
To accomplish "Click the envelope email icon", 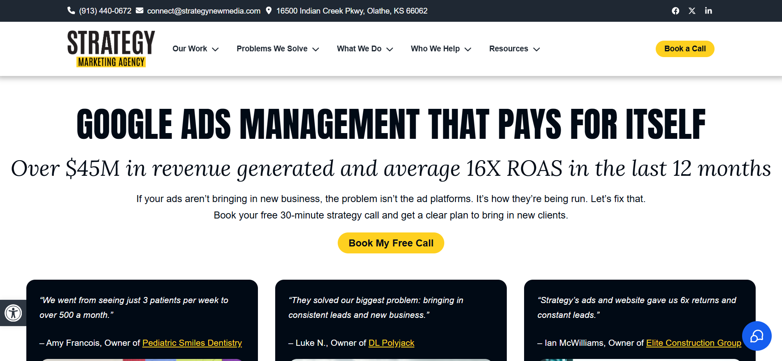I will (140, 11).
